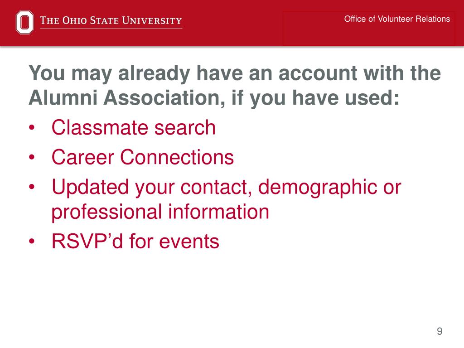Click the Ohio State block O logo
464x348 pixels.
24,22
